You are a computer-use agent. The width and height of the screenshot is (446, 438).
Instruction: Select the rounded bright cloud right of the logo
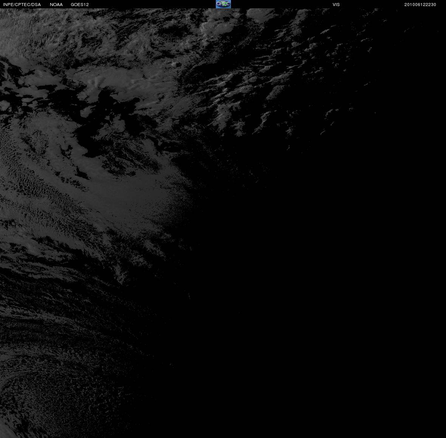pos(260,15)
